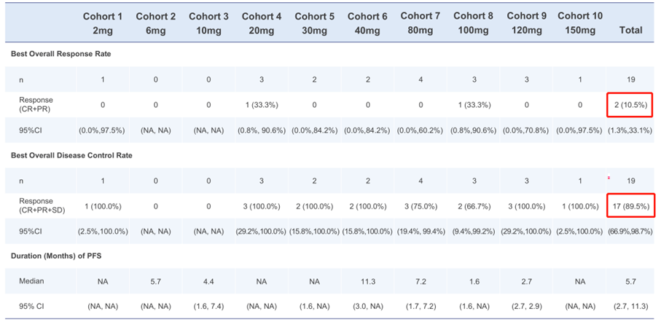The image size is (661, 327).
Task: Select the (66.9%,98.7%) total confidence interval
Action: pyautogui.click(x=630, y=231)
